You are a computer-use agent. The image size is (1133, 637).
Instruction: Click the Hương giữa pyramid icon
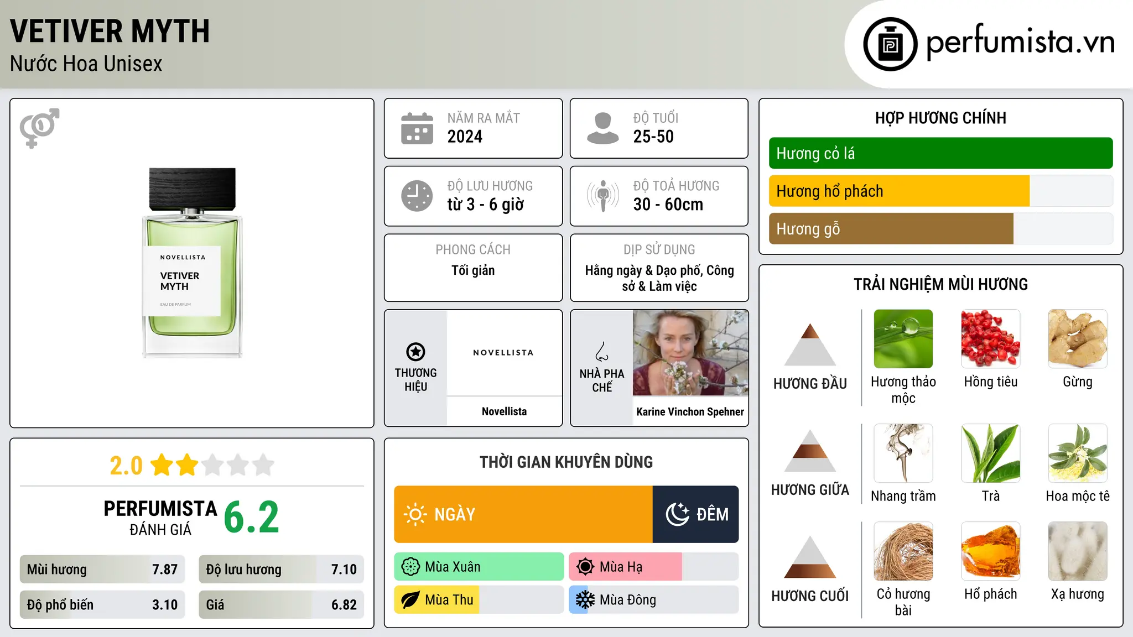(x=810, y=451)
